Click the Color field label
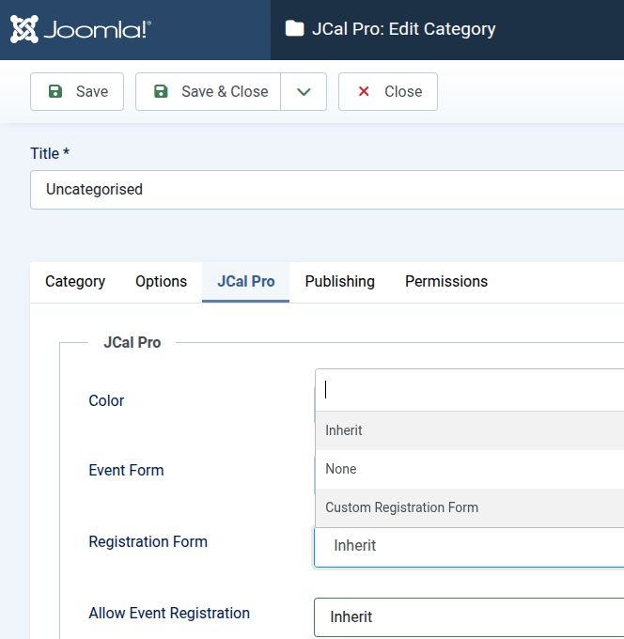The height and width of the screenshot is (639, 624). [106, 401]
